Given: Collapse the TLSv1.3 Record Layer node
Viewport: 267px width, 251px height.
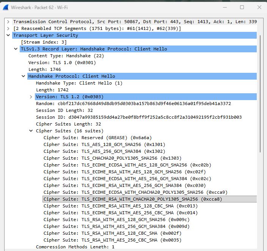Looking at the screenshot, I should [x=16, y=49].
